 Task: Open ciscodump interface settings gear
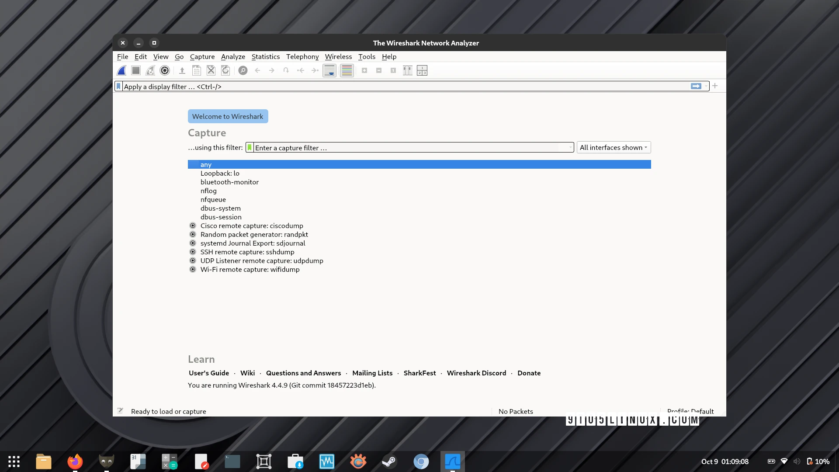point(193,226)
